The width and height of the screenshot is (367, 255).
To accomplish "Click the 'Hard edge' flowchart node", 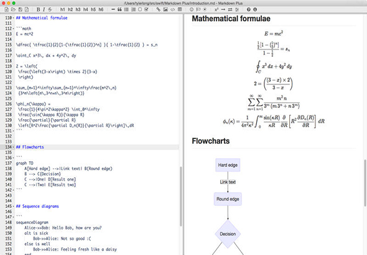I will (228, 165).
